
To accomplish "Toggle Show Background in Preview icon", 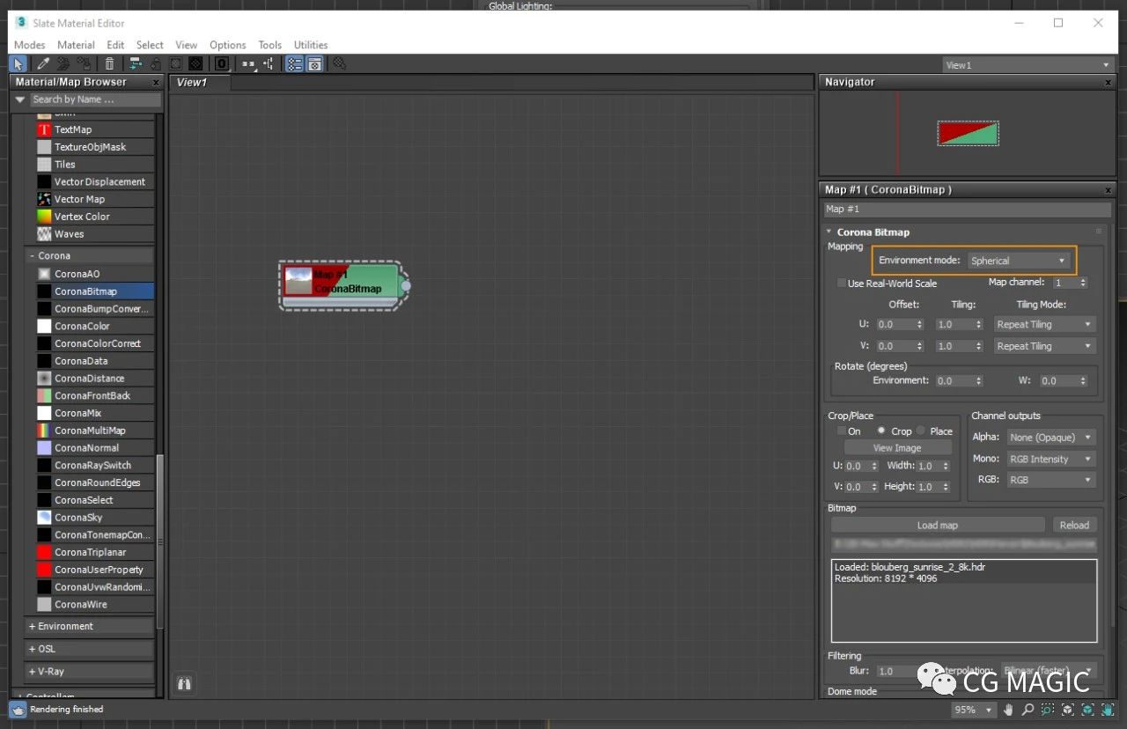I will (195, 64).
